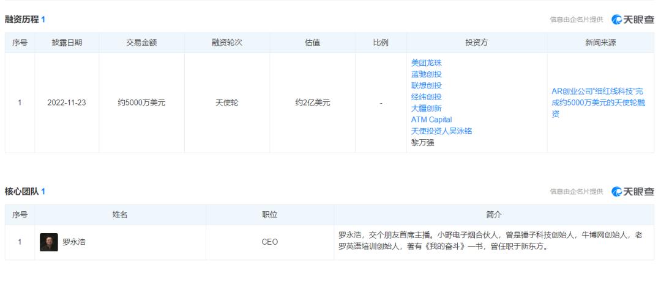Viewport: 661px width, 282px height.
Task: Open 天使投资人吴泳铭 investor link
Action: 441,131
